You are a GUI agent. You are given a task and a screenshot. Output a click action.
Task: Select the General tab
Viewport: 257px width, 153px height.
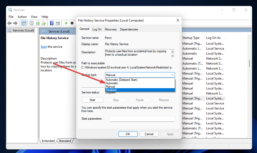coord(84,29)
